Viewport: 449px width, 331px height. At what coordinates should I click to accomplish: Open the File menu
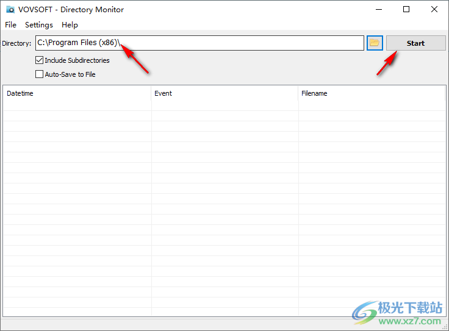(x=10, y=25)
